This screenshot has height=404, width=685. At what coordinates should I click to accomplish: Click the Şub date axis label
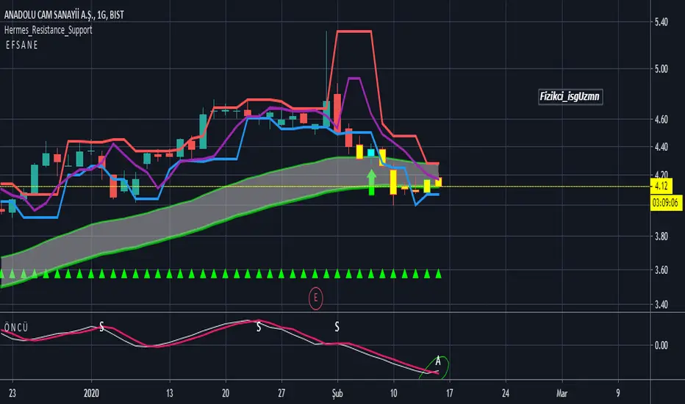click(x=337, y=394)
